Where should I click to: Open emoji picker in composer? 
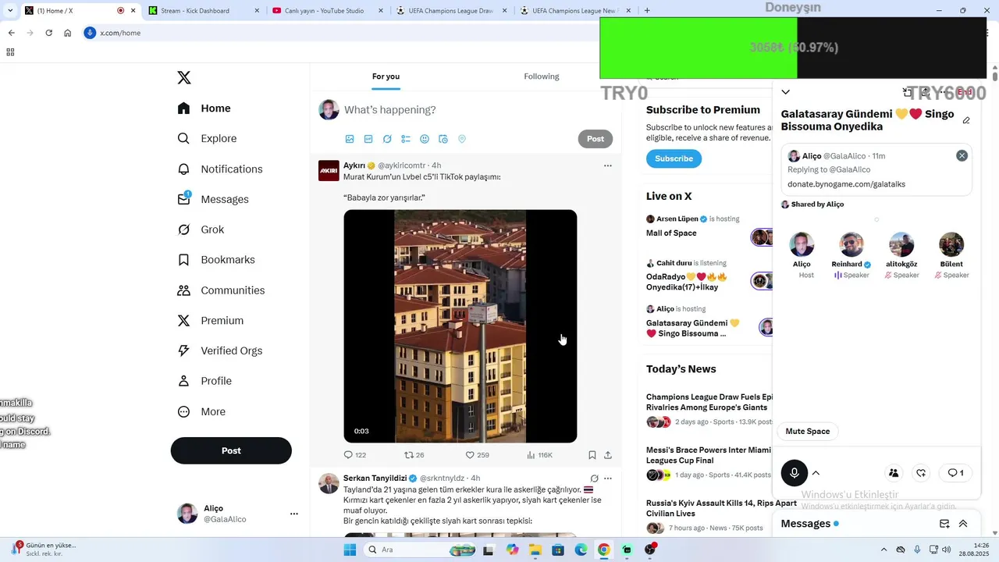click(425, 139)
